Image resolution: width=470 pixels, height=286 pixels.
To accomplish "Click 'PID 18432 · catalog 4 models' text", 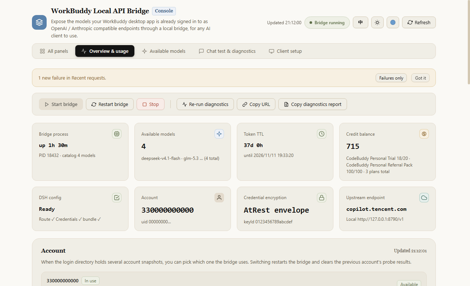I will point(67,155).
